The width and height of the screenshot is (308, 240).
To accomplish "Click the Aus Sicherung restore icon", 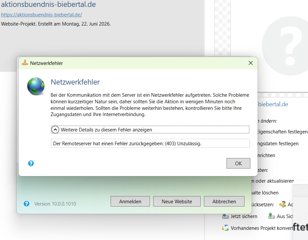I will (x=271, y=216).
